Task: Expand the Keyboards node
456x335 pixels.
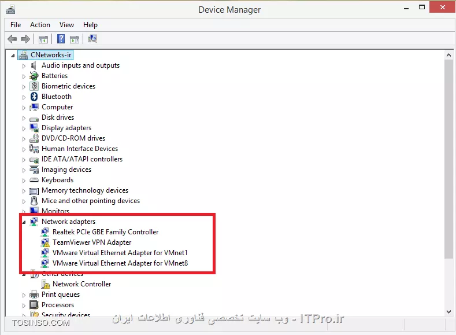Action: pos(24,181)
